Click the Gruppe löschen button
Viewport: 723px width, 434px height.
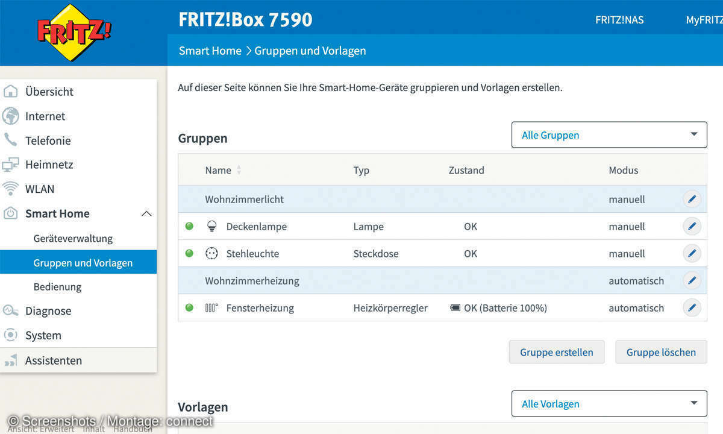(x=661, y=352)
